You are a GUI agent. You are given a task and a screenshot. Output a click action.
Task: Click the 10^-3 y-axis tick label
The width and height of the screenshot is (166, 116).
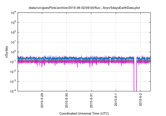tap(13, 82)
